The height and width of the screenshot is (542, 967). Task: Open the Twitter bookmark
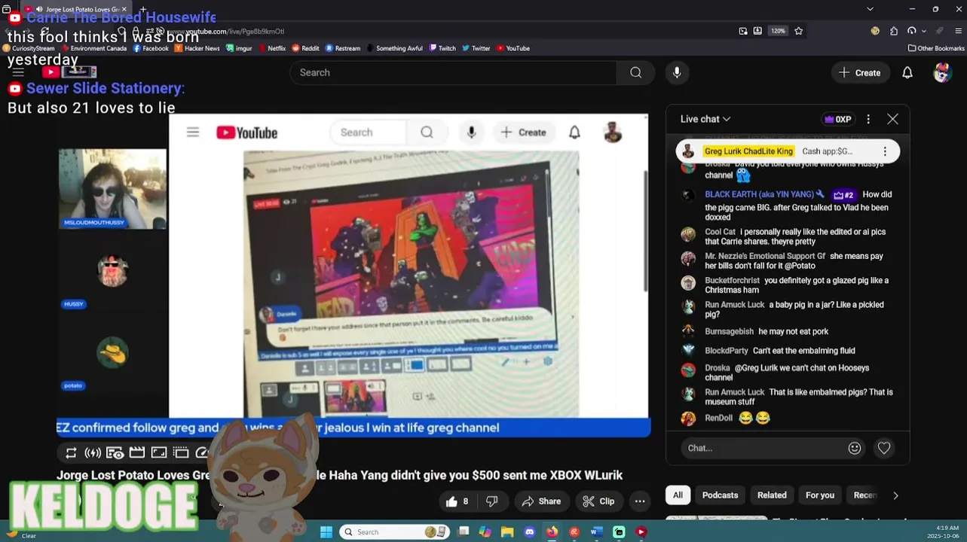tap(476, 48)
